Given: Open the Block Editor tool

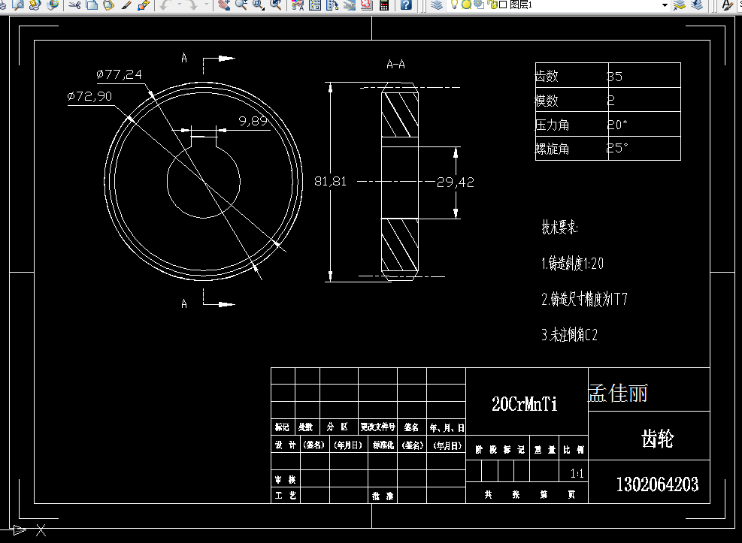Looking at the screenshot, I should point(144,5).
